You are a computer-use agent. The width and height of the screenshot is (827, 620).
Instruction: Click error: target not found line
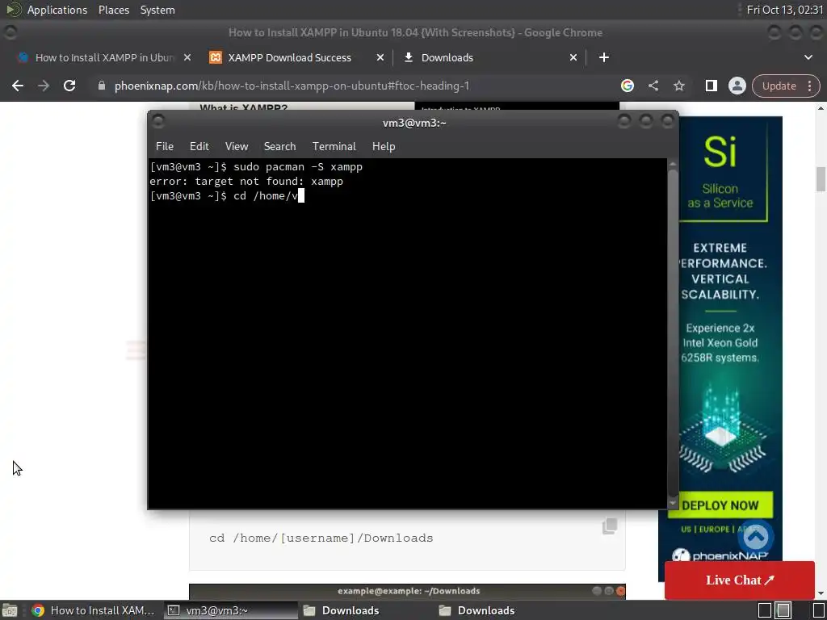click(x=246, y=182)
